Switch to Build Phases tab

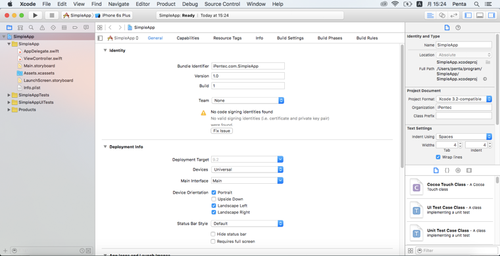click(330, 38)
